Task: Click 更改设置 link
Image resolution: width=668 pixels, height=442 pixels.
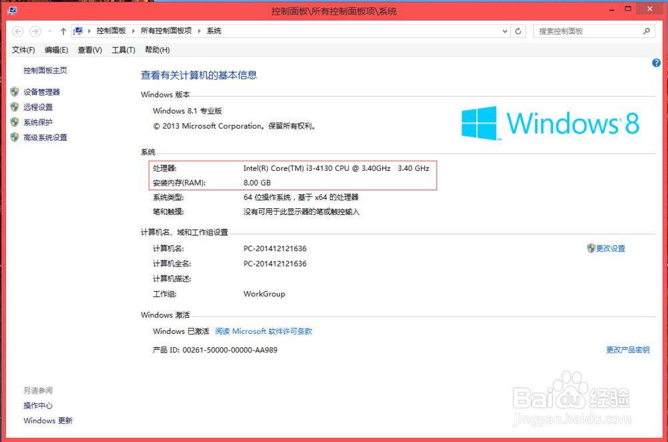Action: click(611, 248)
